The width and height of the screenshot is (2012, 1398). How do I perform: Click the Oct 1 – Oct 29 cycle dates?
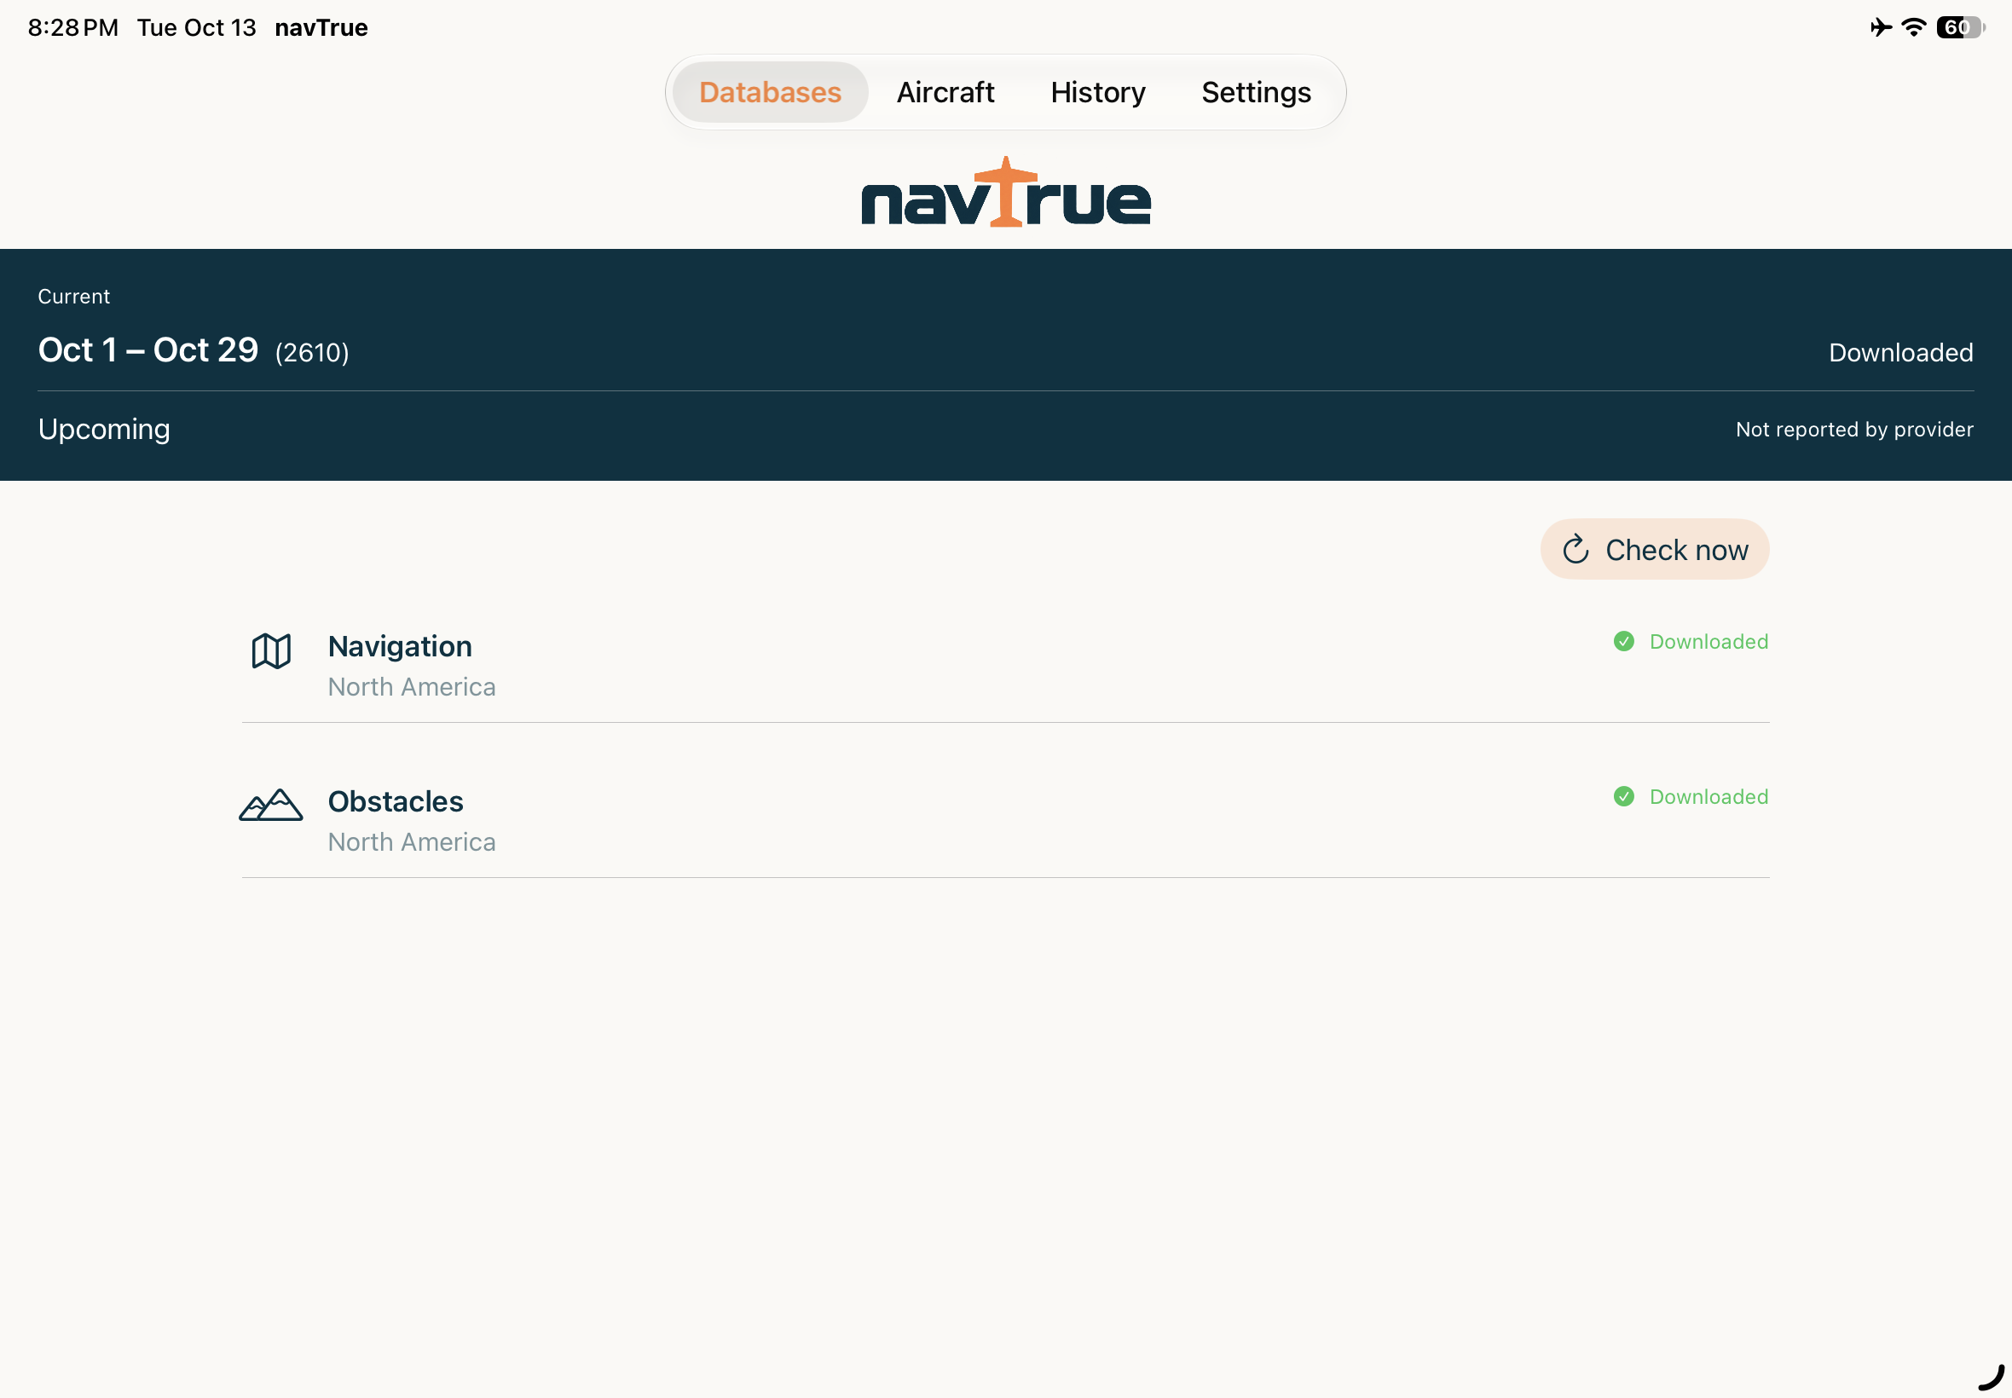click(148, 349)
